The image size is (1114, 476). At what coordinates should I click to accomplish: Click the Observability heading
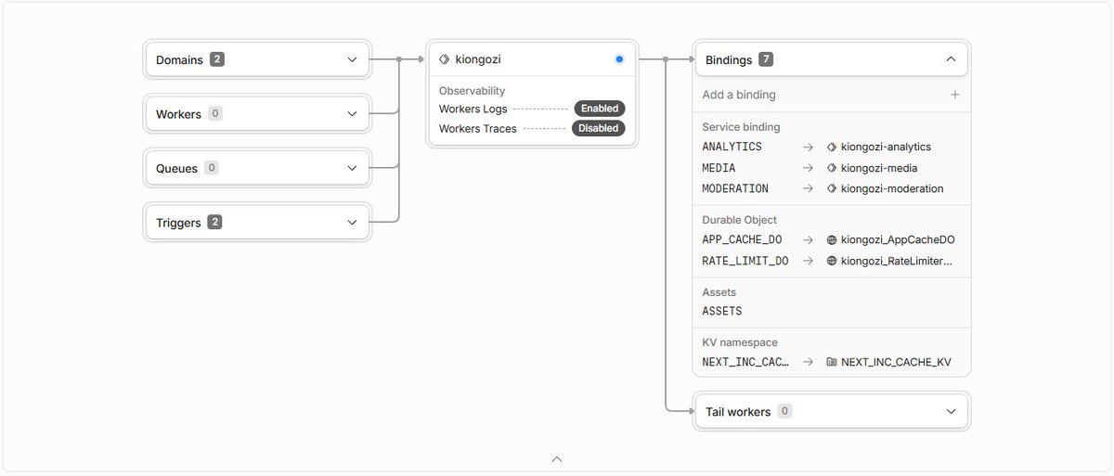click(x=473, y=91)
